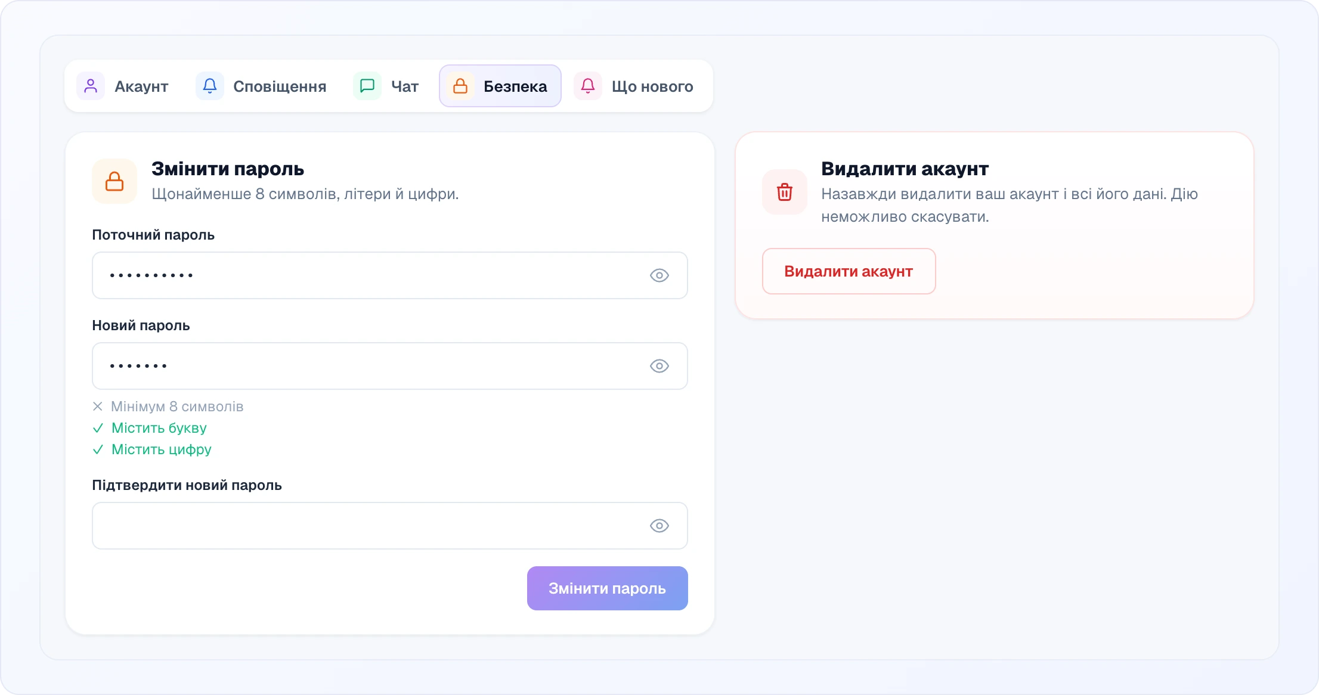
Task: Click the 'Містить цифру' requirement text
Action: (162, 449)
